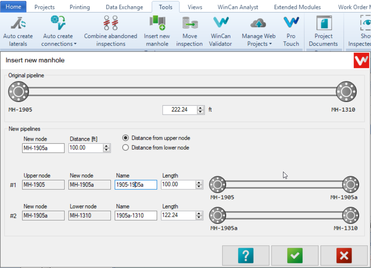This screenshot has width=371, height=268.
Task: Click the Insert new manhole tool
Action: 157,31
